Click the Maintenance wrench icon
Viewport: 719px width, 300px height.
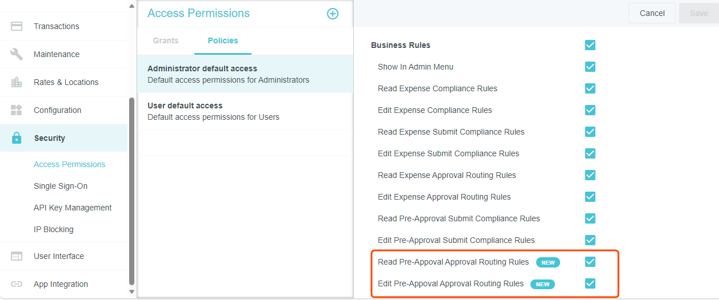[x=17, y=54]
